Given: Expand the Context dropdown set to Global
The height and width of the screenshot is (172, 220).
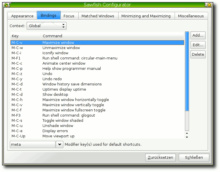Looking at the screenshot, I should coord(47,26).
